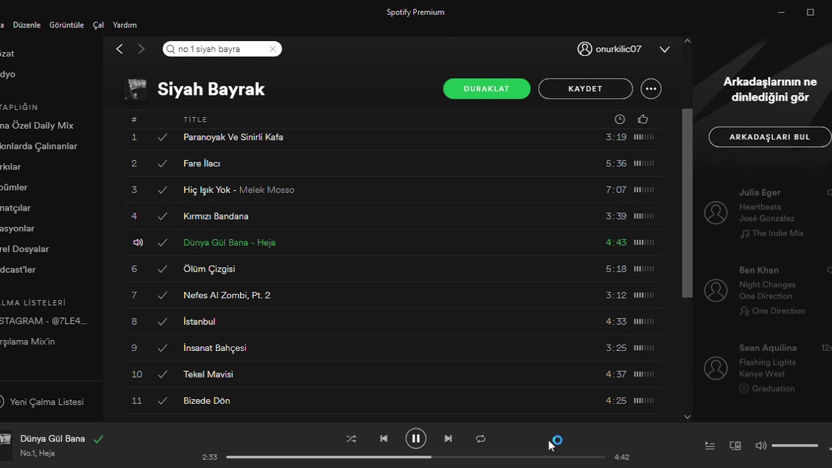Open the play queue icon
832x468 pixels.
coord(710,446)
